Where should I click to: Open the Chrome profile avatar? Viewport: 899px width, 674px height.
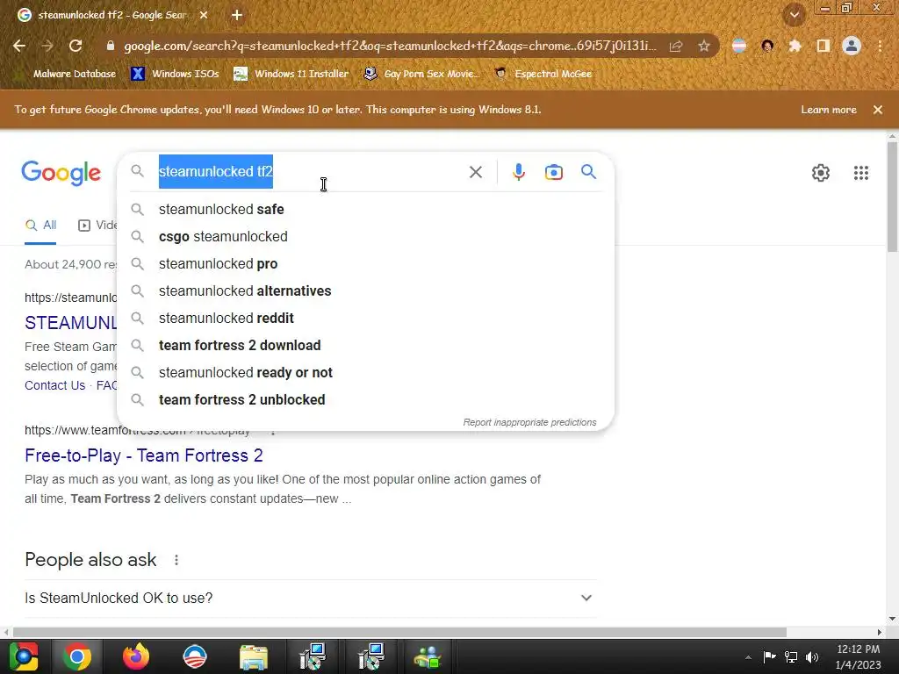coord(851,46)
